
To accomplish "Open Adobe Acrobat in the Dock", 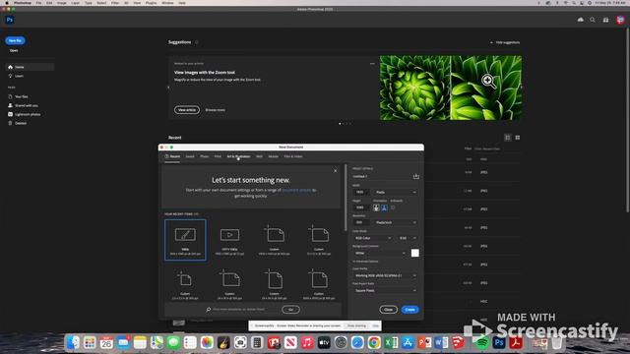I will coord(516,342).
